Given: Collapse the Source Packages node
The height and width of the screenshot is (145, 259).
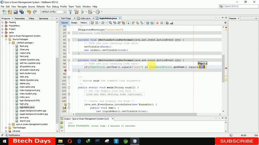Looking at the screenshot, I should pyautogui.click(x=6, y=39).
